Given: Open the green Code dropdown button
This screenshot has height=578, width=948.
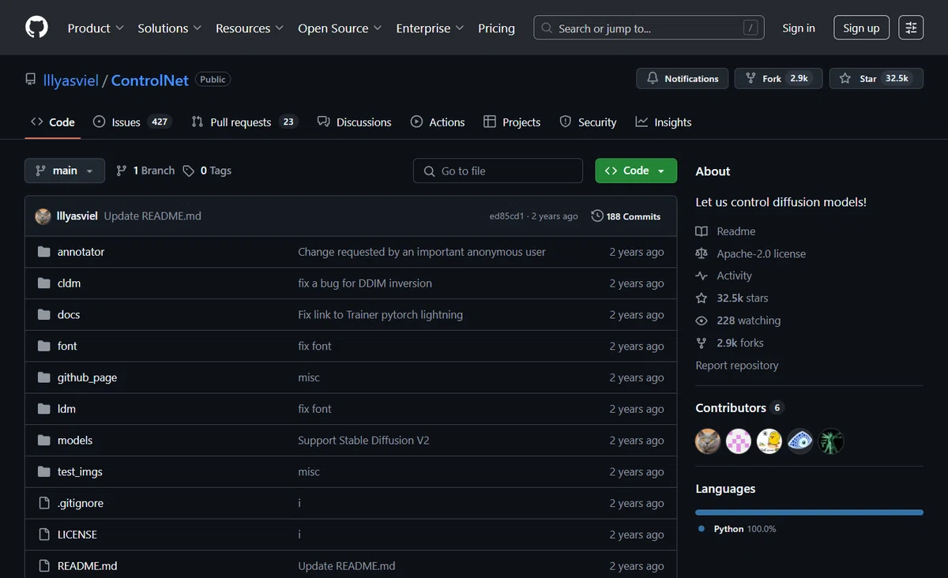Looking at the screenshot, I should coord(636,171).
